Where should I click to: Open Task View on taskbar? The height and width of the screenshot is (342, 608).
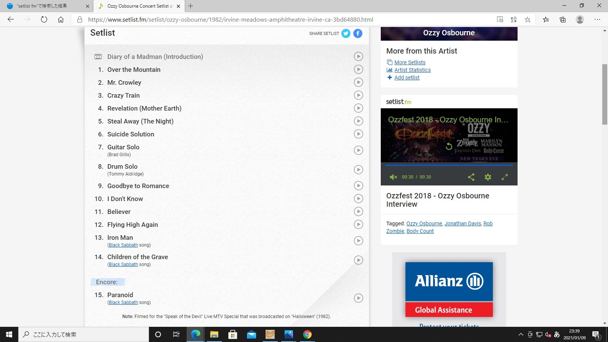(x=176, y=334)
